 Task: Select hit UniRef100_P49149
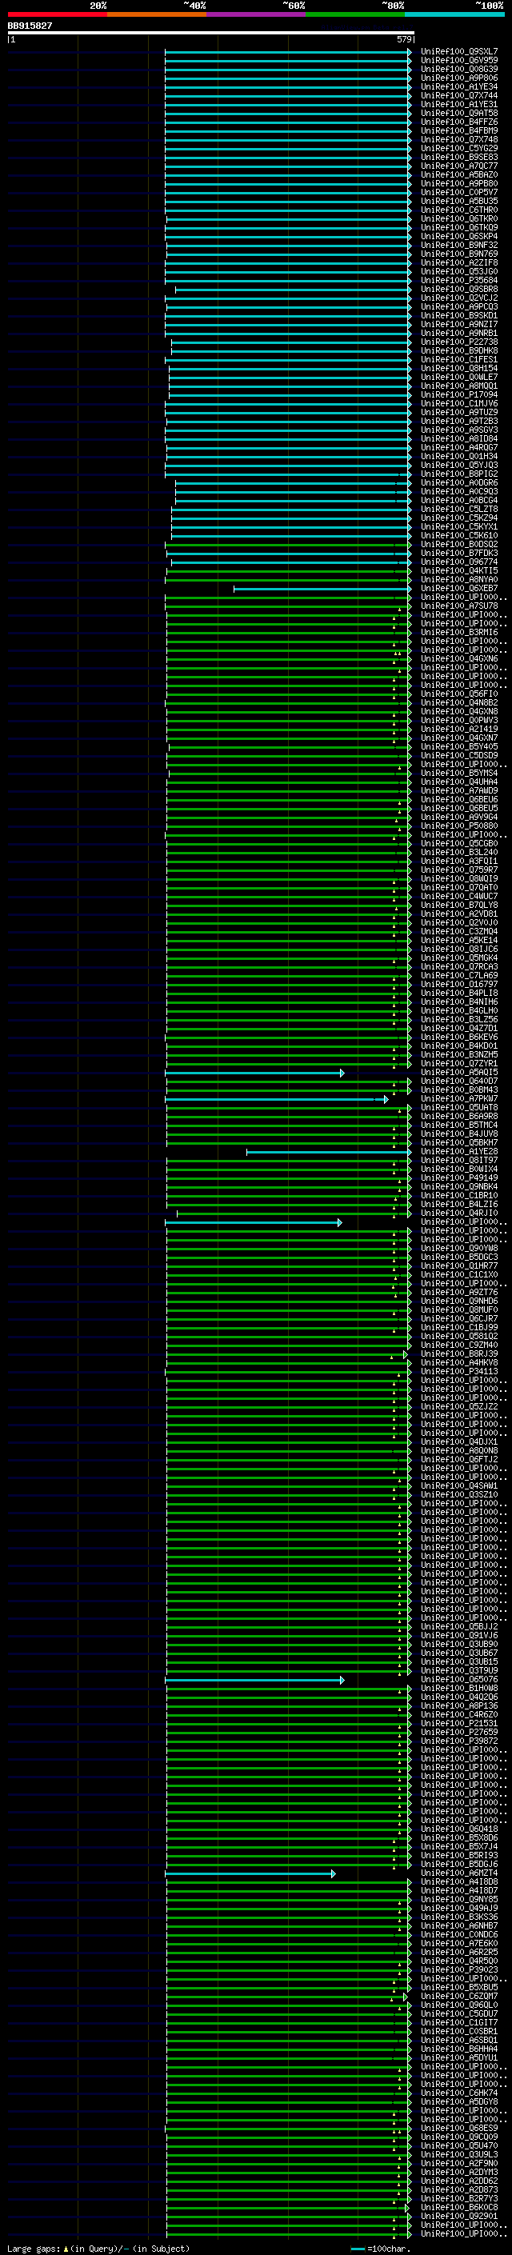coord(459,1178)
